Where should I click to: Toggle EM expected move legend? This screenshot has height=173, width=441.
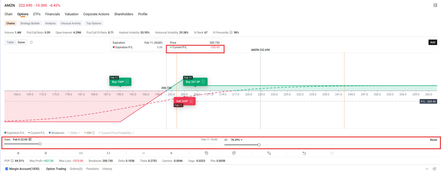point(88,133)
